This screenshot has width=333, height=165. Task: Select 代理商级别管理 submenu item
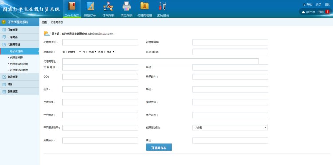point(20,70)
